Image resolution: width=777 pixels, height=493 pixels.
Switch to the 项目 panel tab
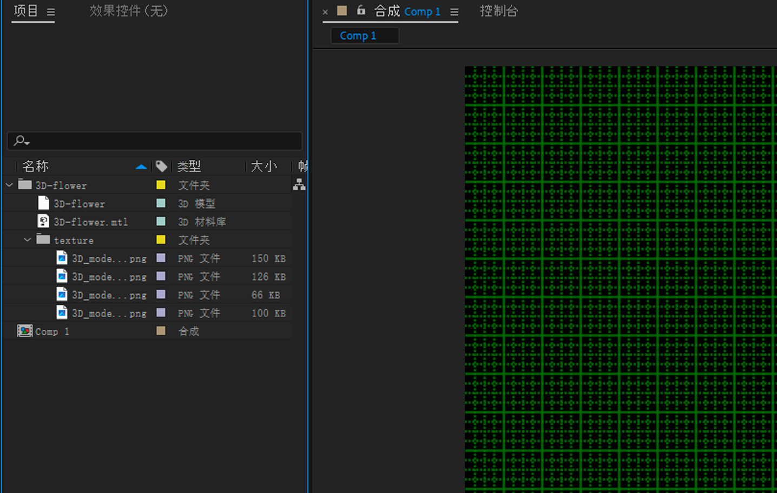coord(25,11)
